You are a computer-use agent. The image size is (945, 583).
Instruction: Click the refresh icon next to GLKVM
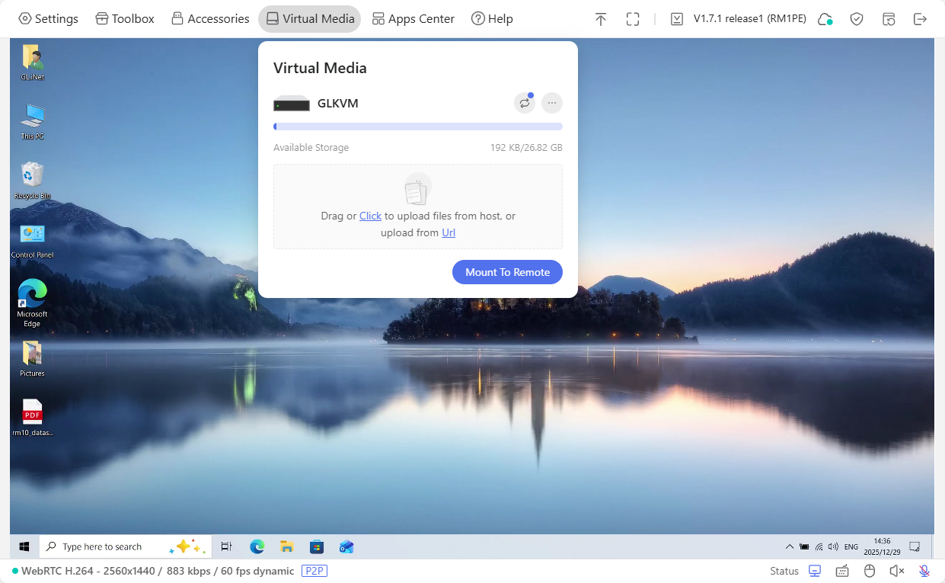[524, 102]
